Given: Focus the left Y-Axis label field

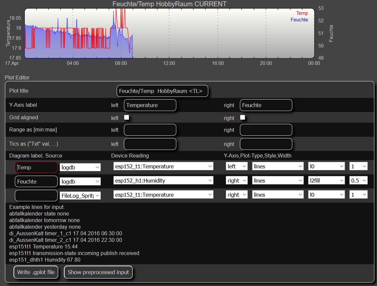Looking at the screenshot, I should [150, 105].
